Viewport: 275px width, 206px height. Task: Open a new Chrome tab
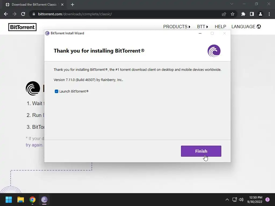(73, 5)
